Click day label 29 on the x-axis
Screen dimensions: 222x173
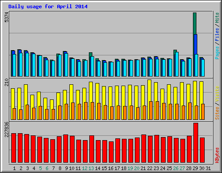coord(195,168)
